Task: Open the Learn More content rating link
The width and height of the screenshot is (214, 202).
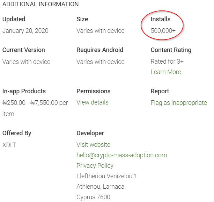Action: pyautogui.click(x=166, y=72)
